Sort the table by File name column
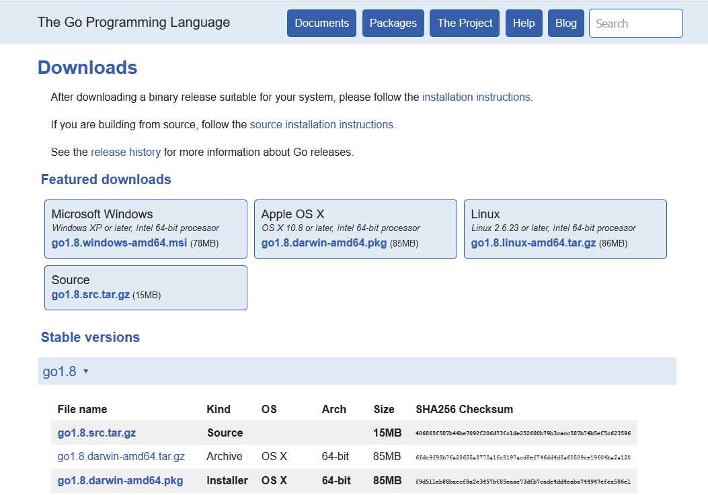 (82, 409)
